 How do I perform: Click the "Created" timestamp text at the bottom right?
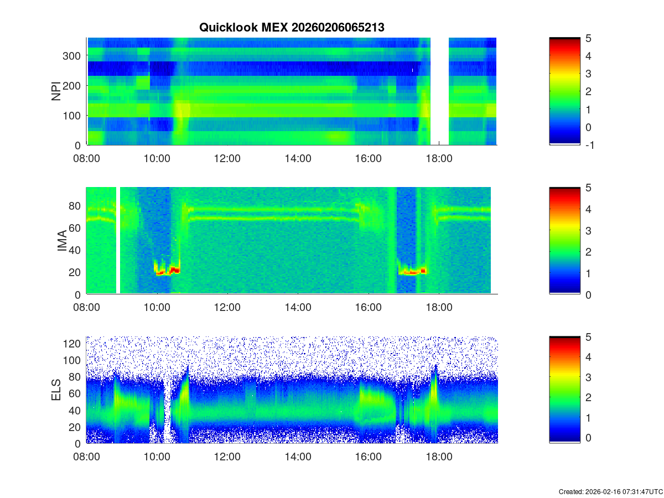(610, 492)
